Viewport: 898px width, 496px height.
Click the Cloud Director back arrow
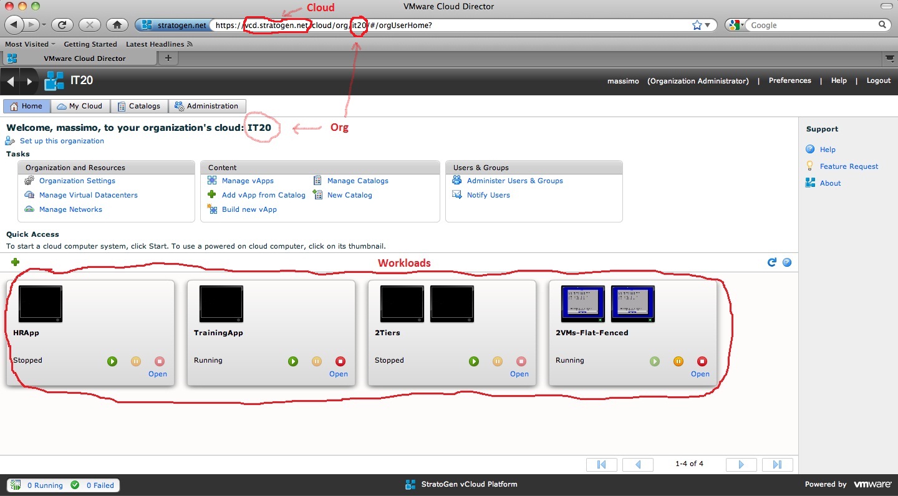[11, 81]
